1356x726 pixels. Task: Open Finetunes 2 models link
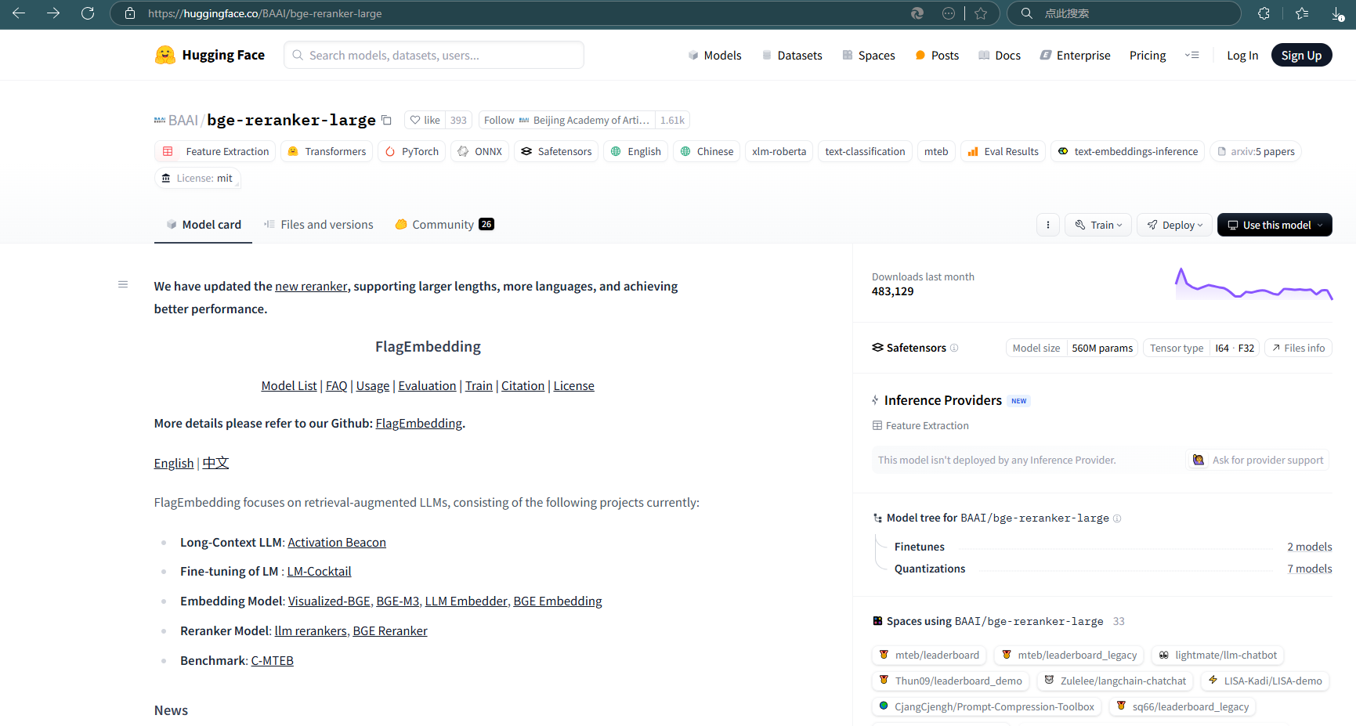(x=1309, y=547)
